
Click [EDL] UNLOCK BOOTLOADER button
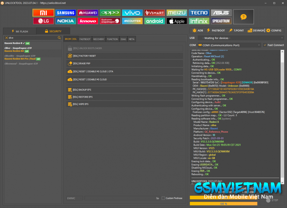point(125,48)
